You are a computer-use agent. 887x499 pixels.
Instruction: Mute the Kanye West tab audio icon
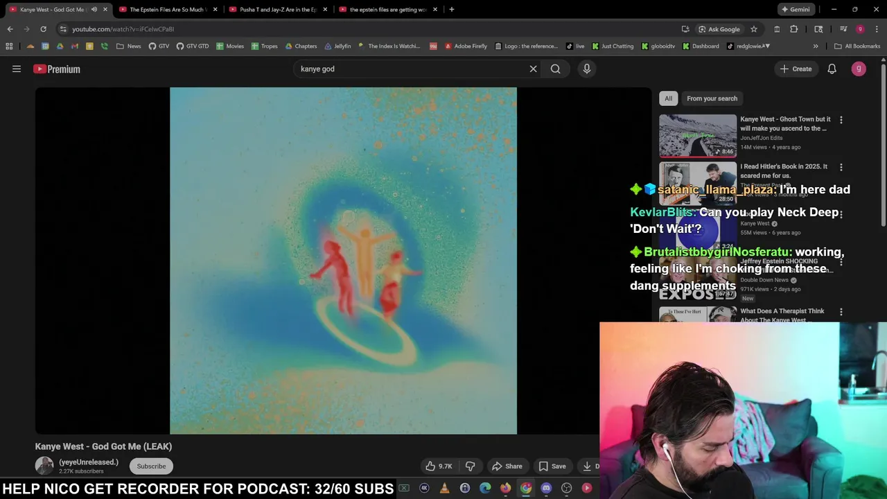pos(94,10)
